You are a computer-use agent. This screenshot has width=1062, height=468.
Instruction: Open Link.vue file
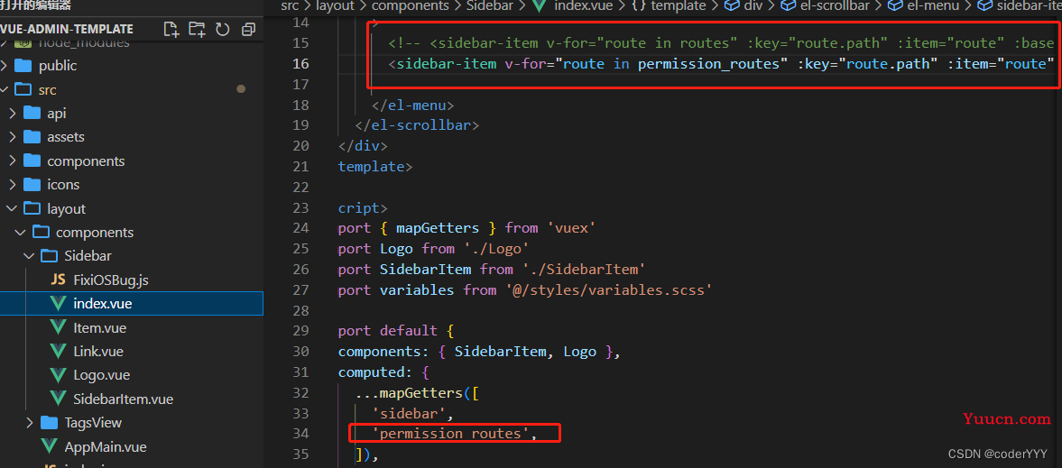click(x=98, y=352)
